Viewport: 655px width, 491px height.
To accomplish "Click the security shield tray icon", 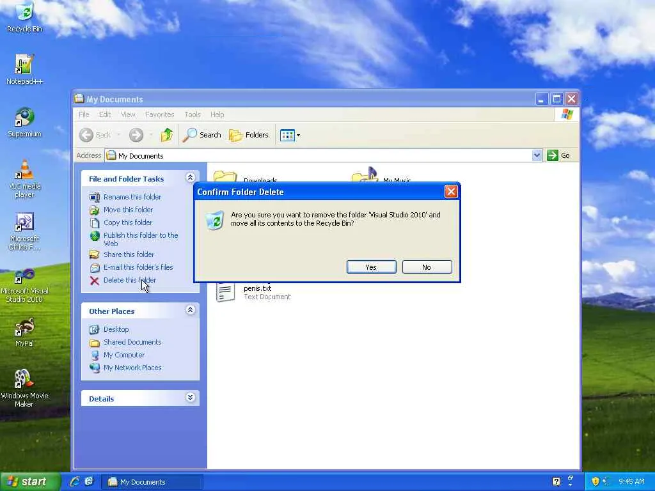I will pyautogui.click(x=596, y=481).
